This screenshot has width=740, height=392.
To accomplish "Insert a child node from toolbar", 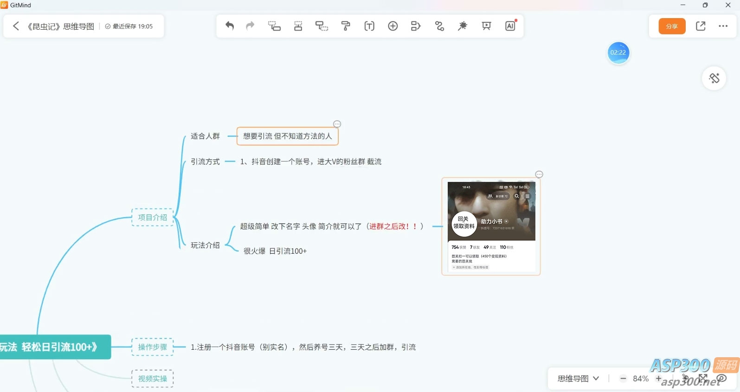I will tap(274, 26).
